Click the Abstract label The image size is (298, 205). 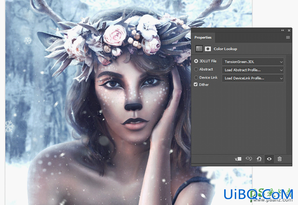point(206,69)
